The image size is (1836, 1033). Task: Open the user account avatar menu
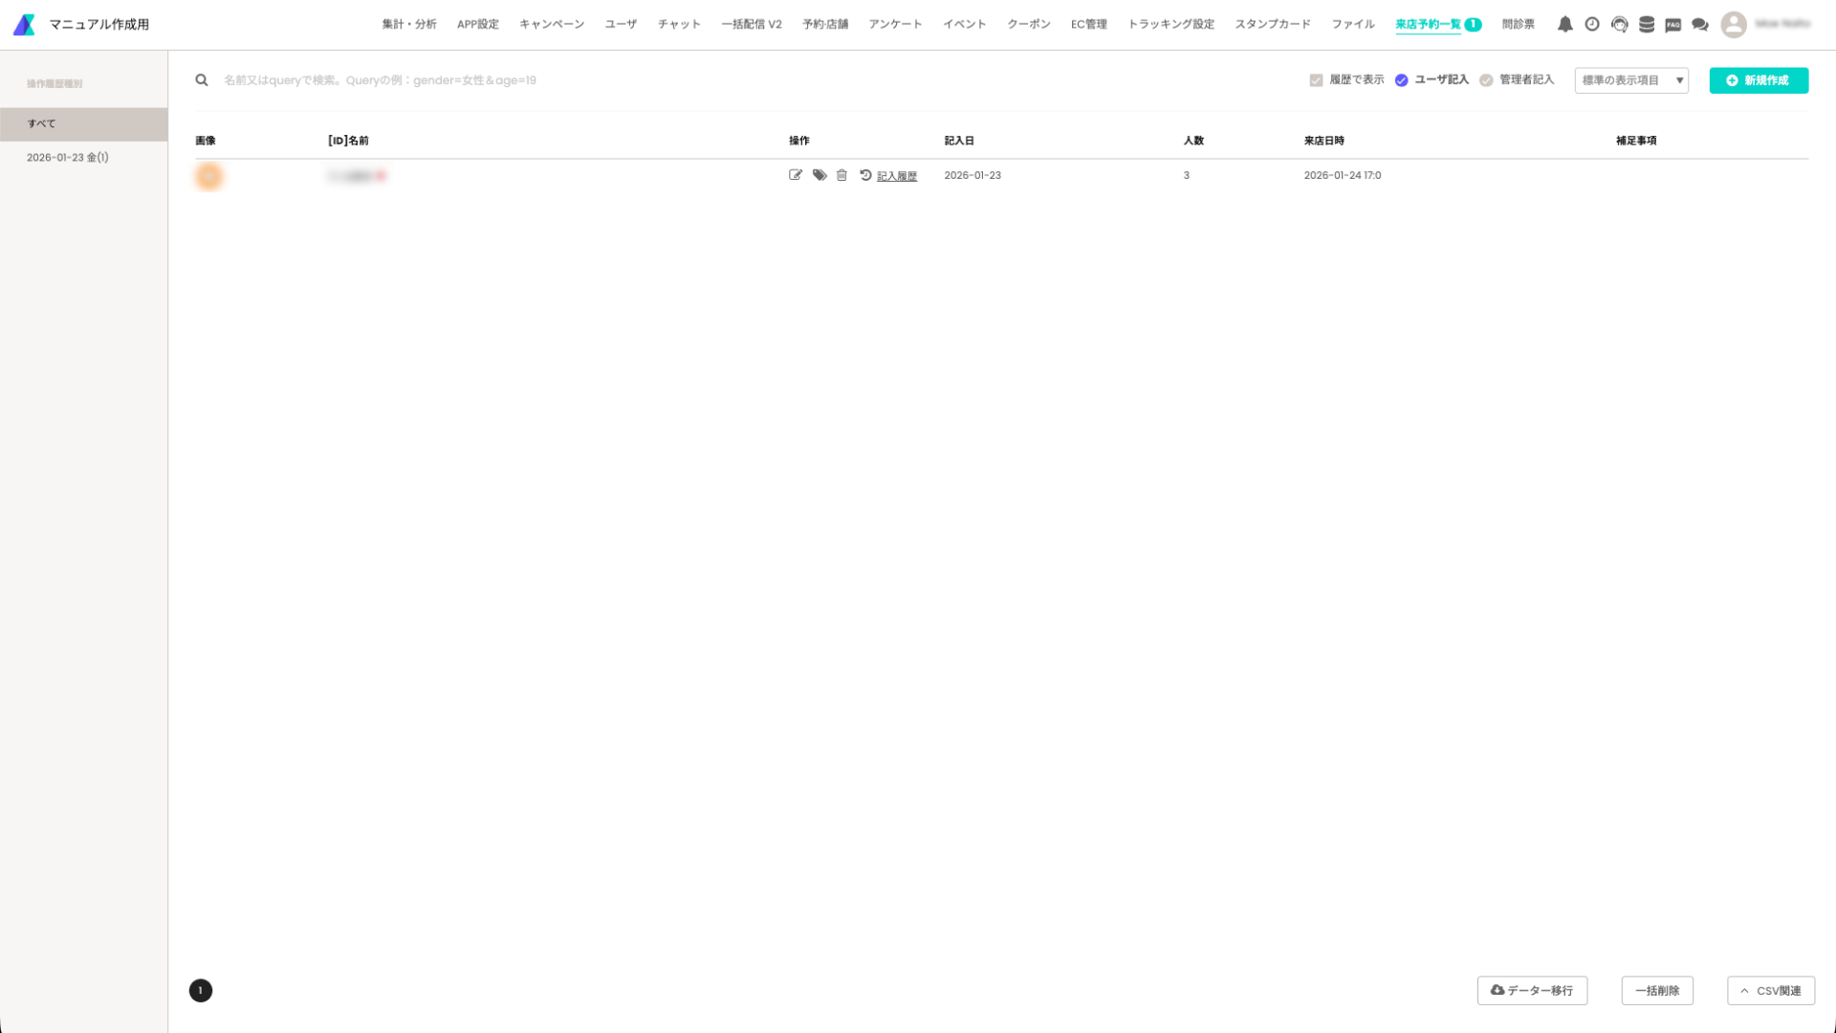click(x=1733, y=25)
